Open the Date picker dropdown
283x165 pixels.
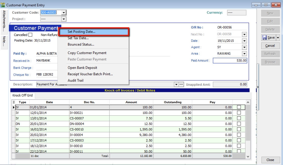244,41
